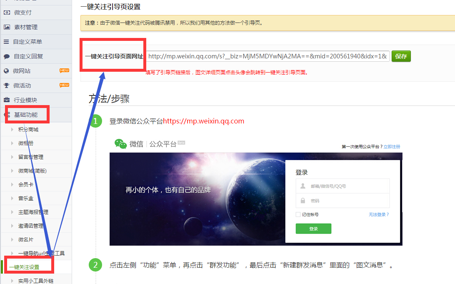The width and height of the screenshot is (455, 284).
Task: Click the green 登录 button
Action: 313,229
